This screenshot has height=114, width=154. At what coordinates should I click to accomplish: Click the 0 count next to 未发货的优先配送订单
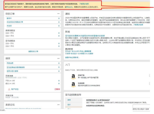coord(59,22)
